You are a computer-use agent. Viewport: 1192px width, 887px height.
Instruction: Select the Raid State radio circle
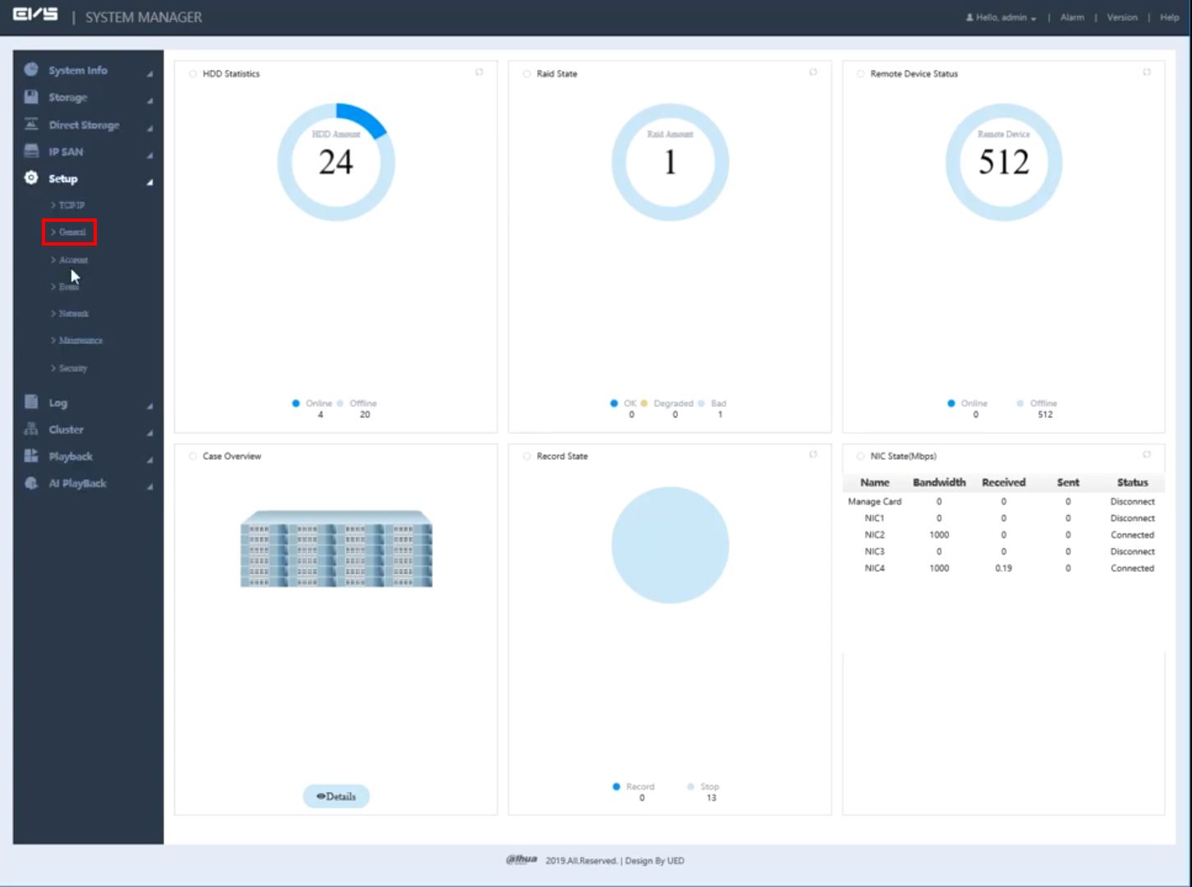pos(527,74)
